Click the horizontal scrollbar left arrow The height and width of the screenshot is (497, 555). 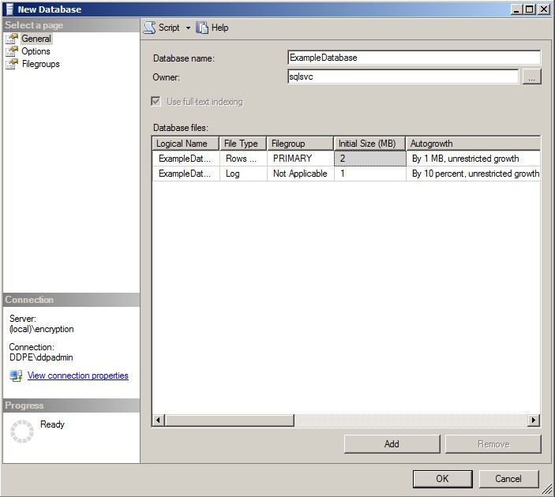(x=158, y=420)
